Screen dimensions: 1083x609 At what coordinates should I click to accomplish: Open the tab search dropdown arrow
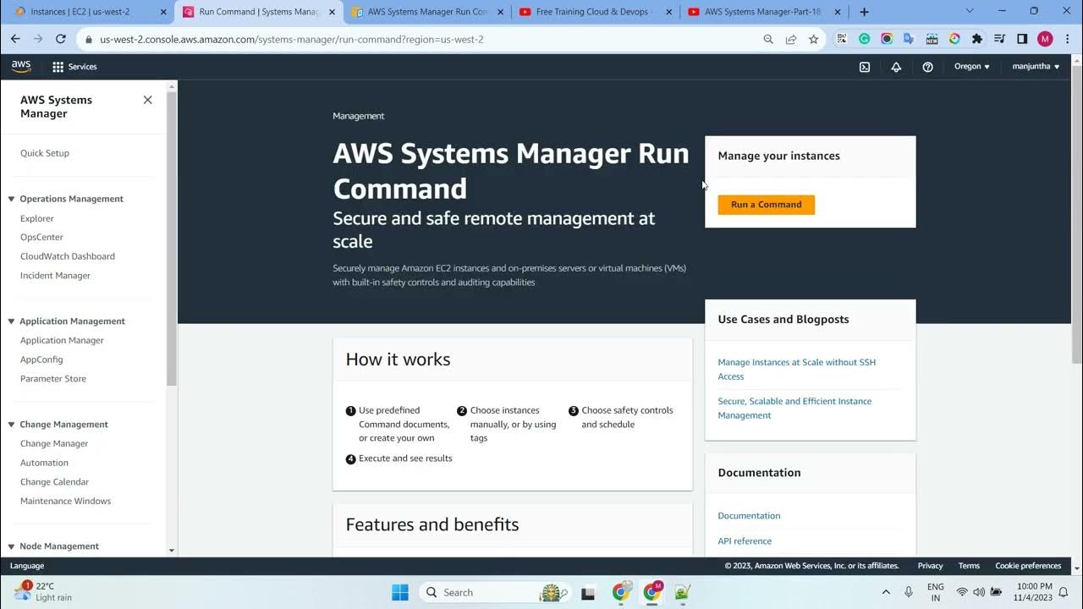click(x=970, y=12)
